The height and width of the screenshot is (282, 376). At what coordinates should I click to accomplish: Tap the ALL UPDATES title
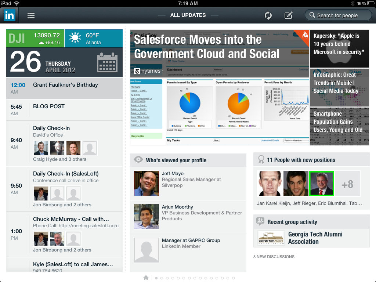[x=188, y=15]
